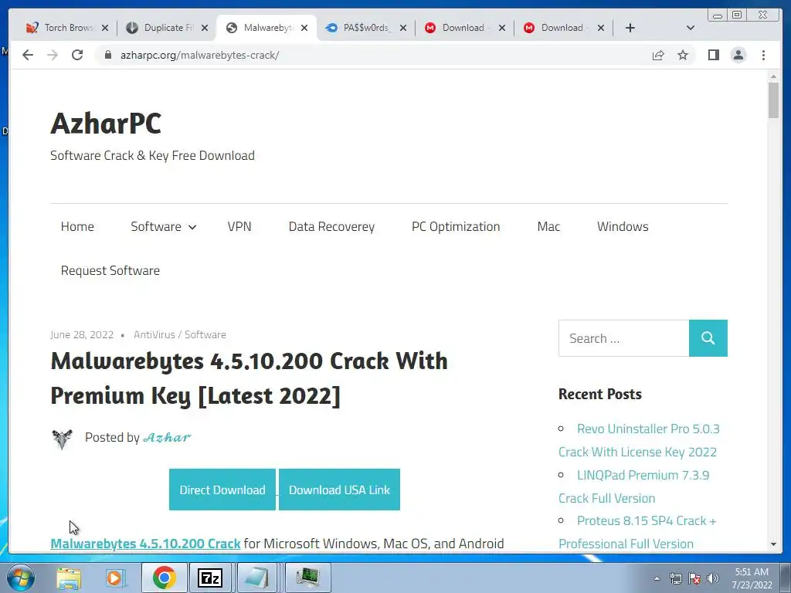Click the scrollbar up arrow
Viewport: 791px width, 593px height.
[x=773, y=76]
